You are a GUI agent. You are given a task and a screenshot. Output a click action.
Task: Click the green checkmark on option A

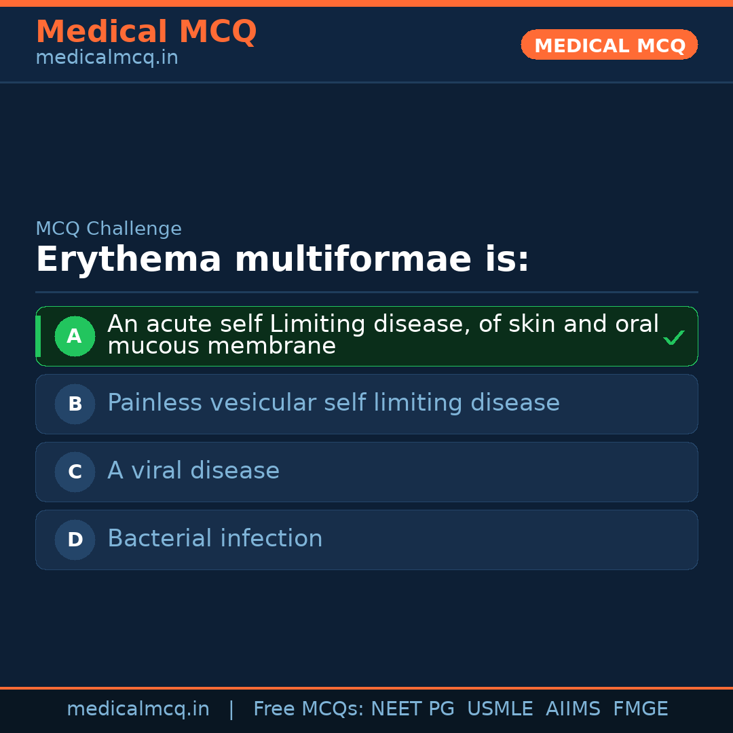673,337
